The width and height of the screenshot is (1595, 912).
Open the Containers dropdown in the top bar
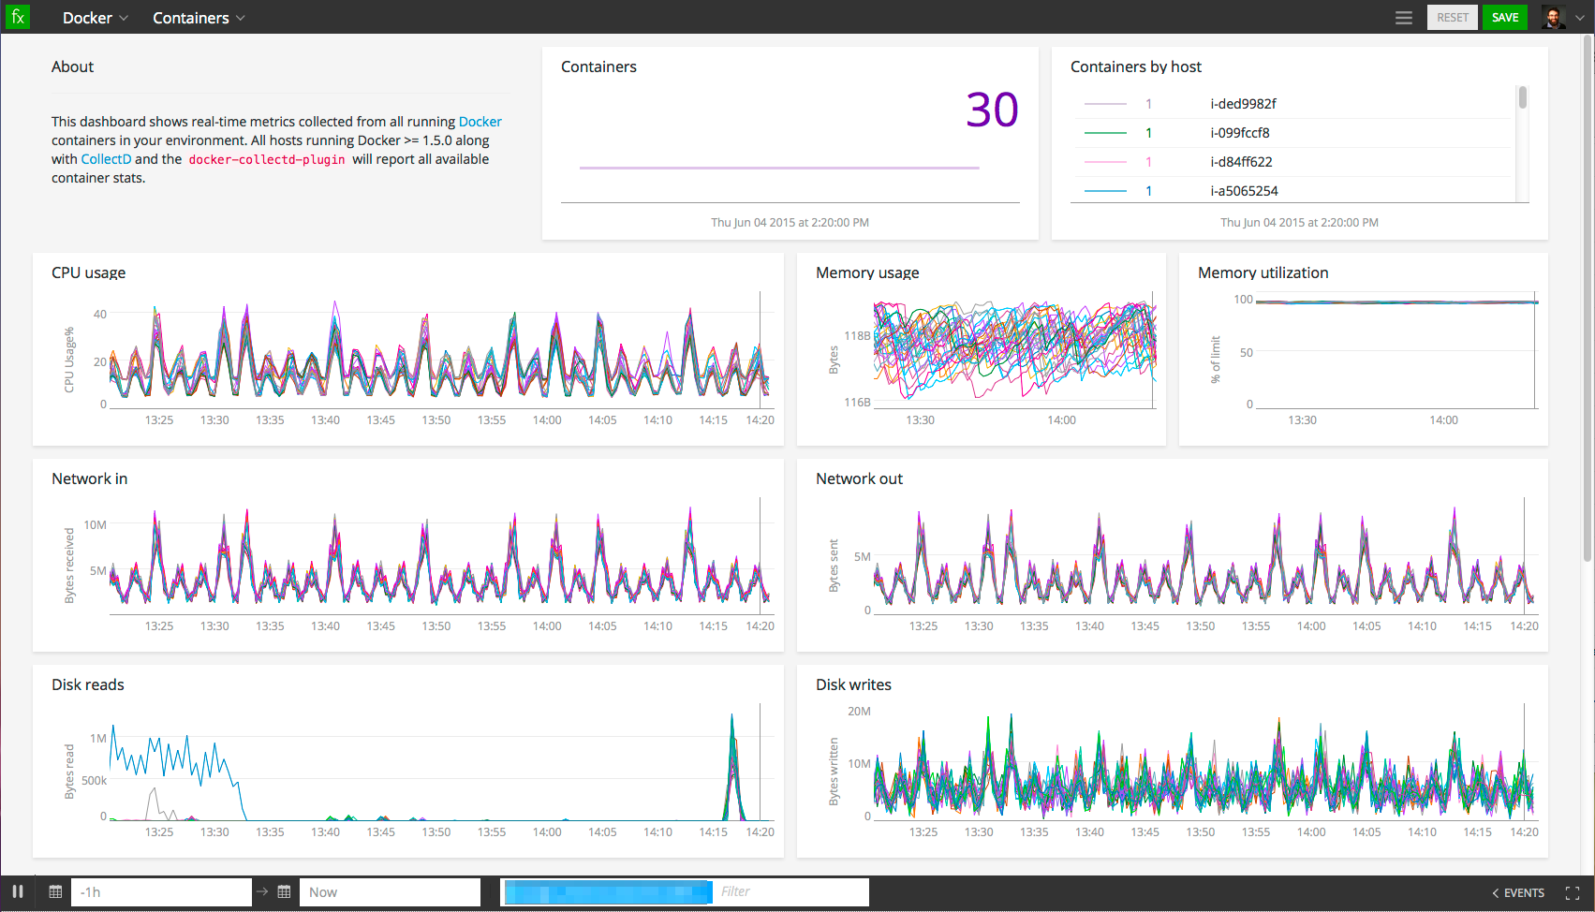tap(199, 18)
